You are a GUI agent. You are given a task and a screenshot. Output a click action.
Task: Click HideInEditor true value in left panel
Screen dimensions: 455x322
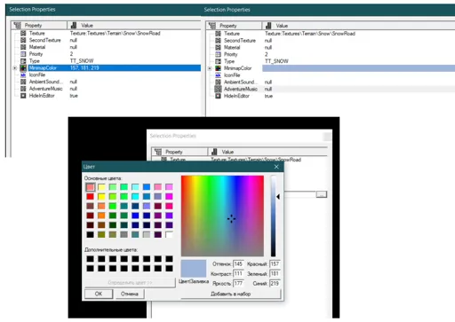click(74, 96)
